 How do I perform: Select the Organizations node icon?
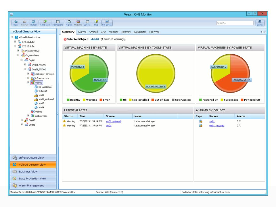(x=23, y=55)
